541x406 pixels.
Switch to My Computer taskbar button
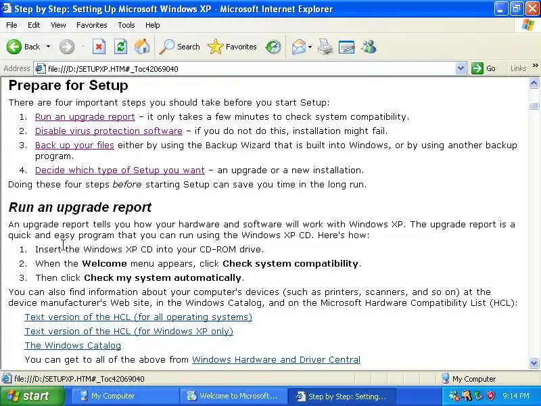click(x=125, y=396)
